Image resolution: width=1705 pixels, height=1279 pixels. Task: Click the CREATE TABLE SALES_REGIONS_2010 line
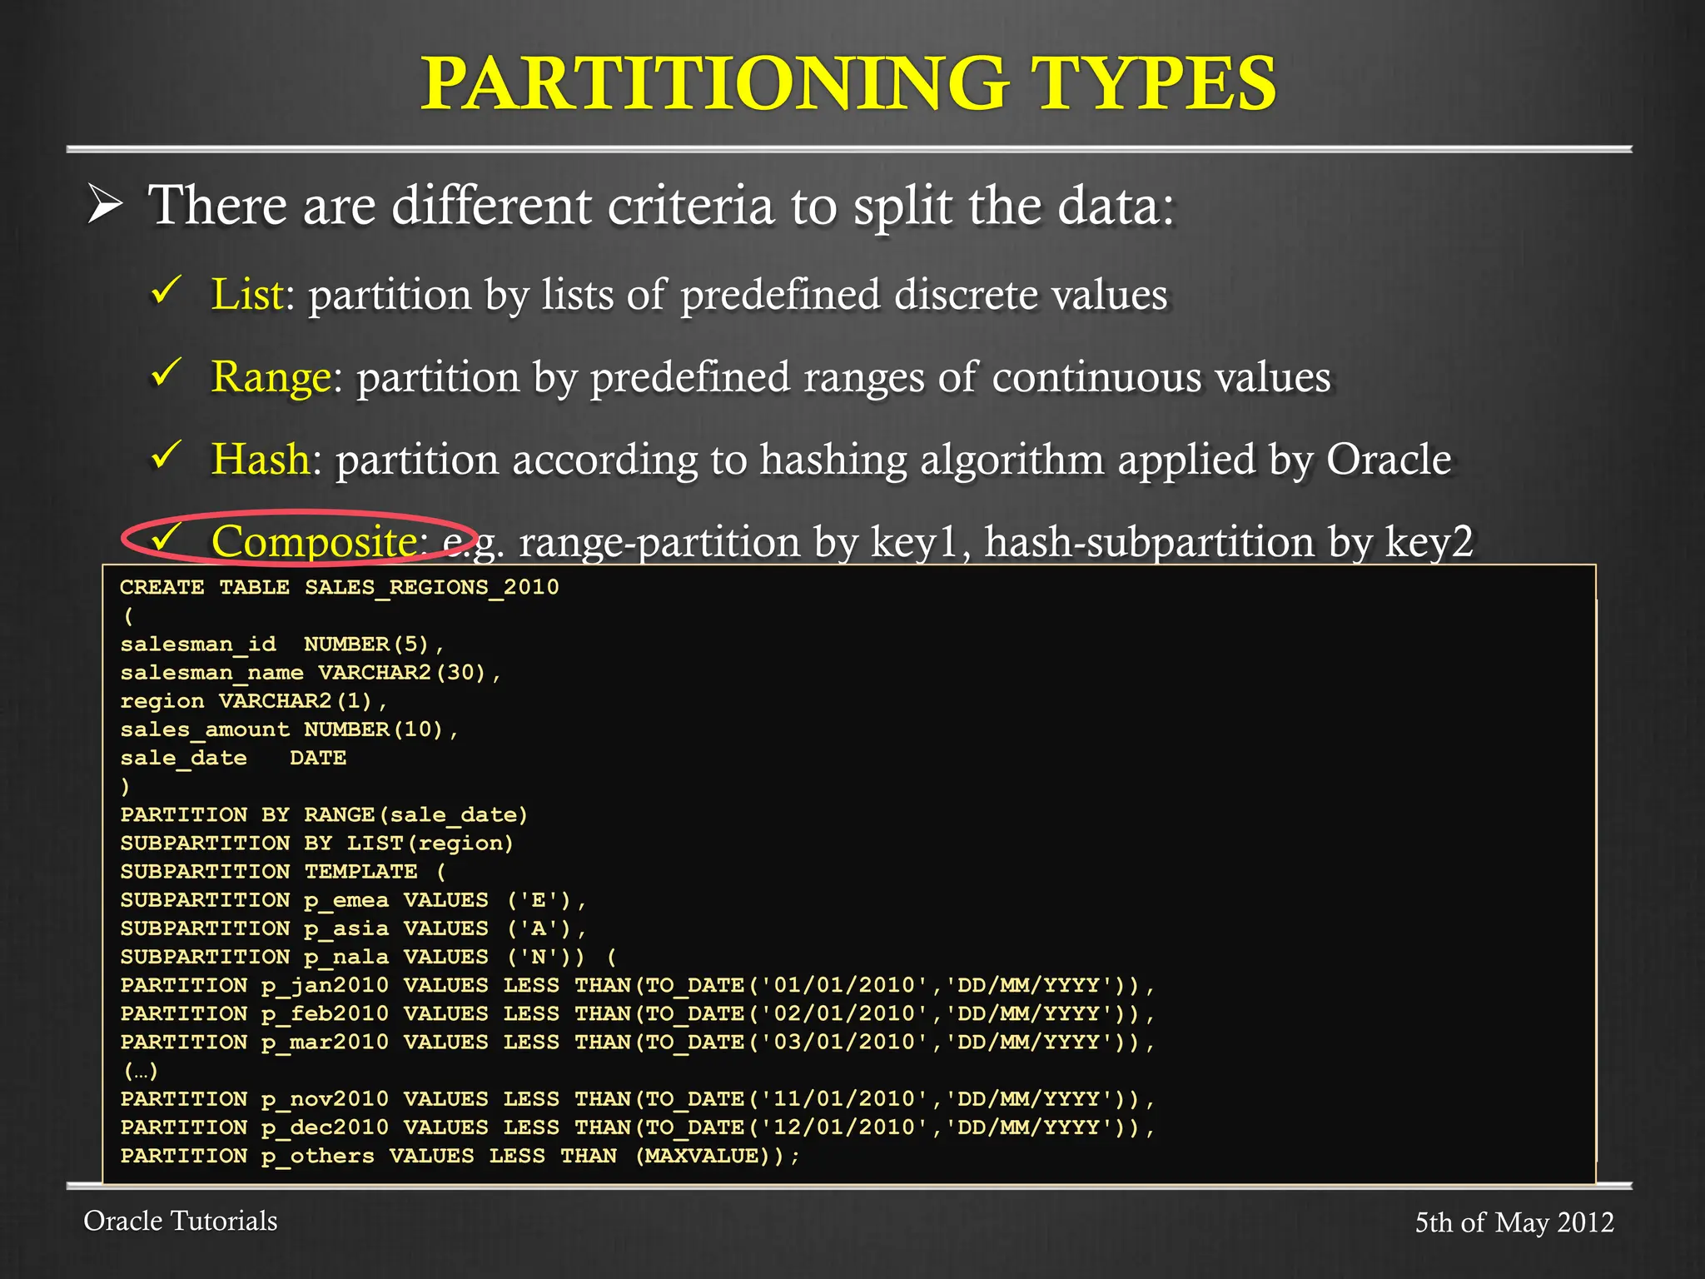click(x=339, y=587)
